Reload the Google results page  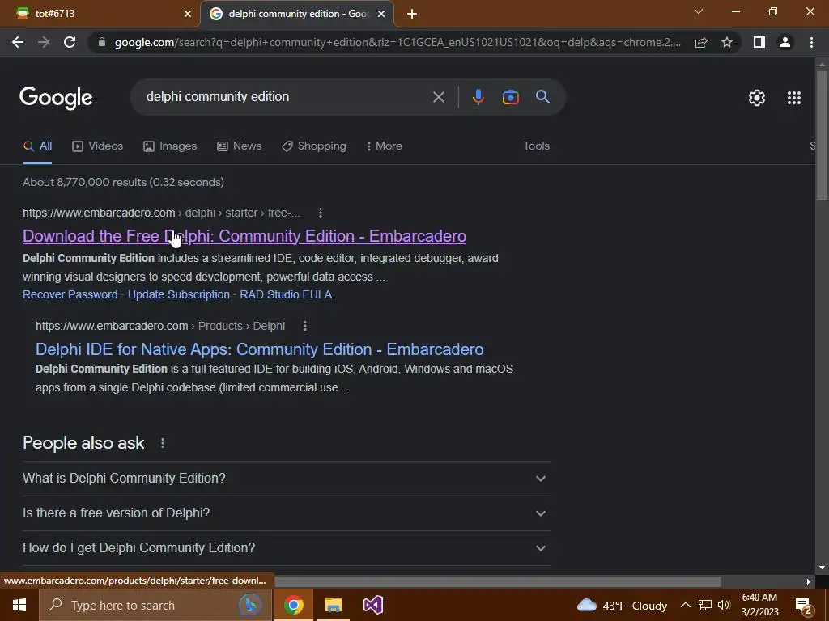point(70,42)
